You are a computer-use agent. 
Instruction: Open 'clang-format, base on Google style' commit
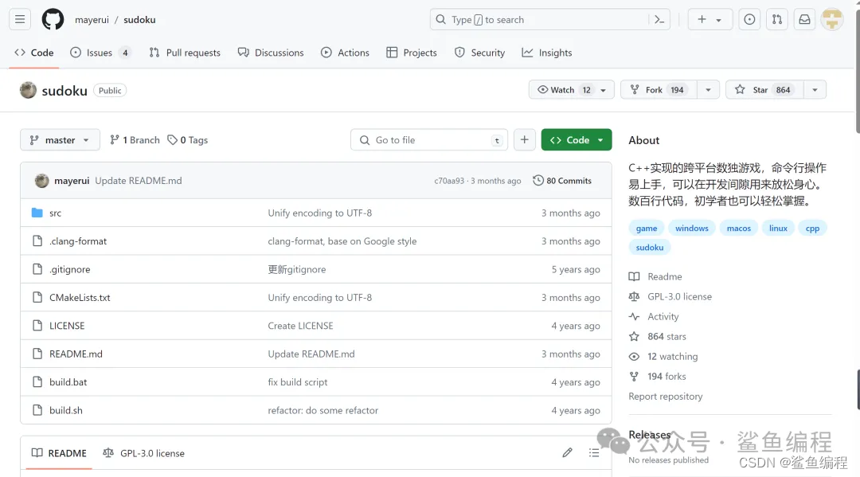[342, 241]
